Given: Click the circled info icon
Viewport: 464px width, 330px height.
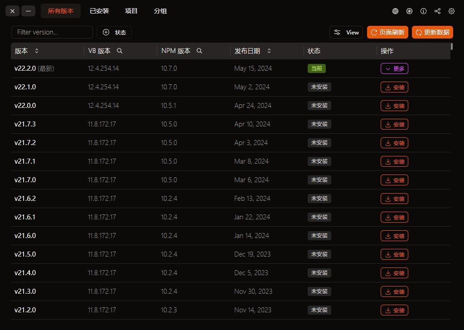Looking at the screenshot, I should (x=423, y=11).
